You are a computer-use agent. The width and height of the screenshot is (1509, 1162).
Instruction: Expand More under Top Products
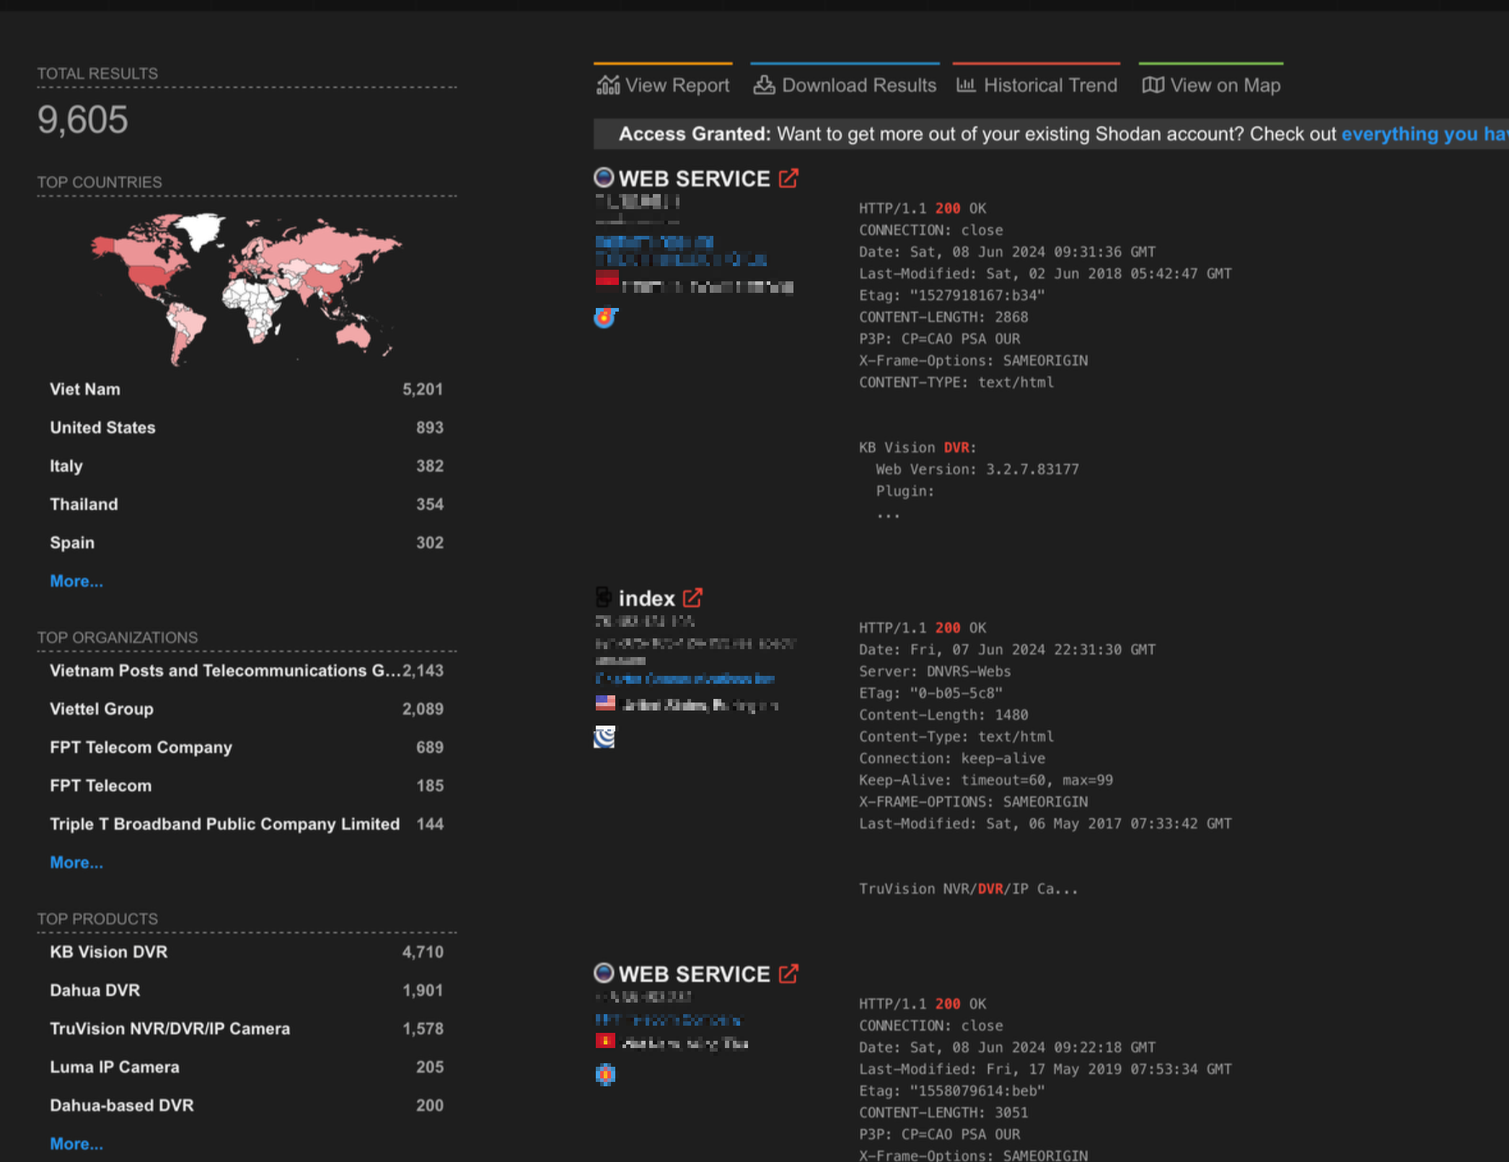(x=76, y=1144)
